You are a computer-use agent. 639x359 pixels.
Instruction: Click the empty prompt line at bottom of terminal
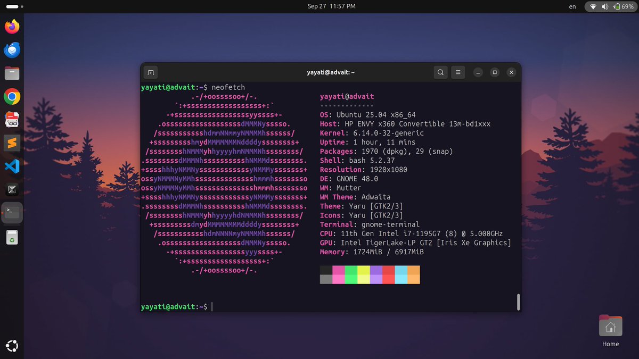[330, 307]
